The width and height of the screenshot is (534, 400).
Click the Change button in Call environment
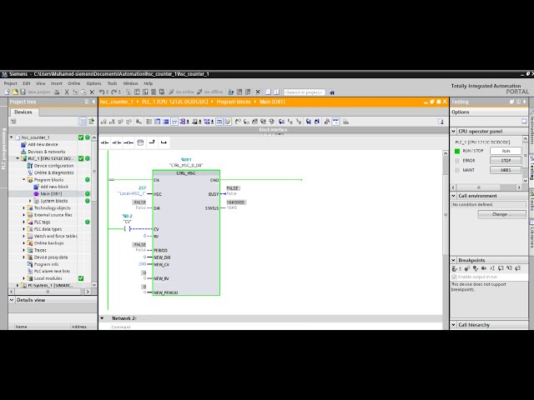[x=501, y=214]
